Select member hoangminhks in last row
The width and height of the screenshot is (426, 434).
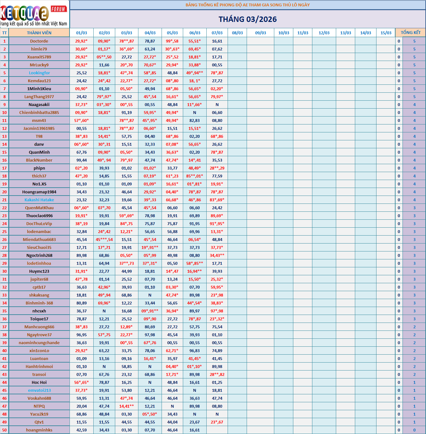click(39, 430)
